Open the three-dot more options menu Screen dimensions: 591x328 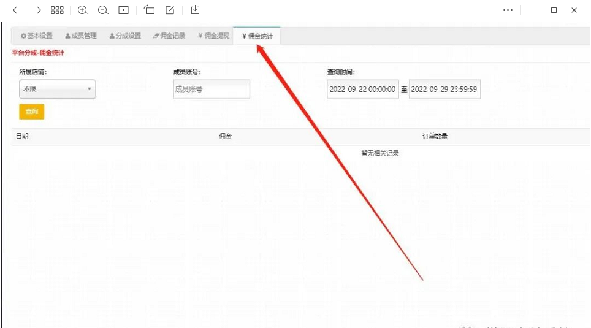click(x=508, y=10)
